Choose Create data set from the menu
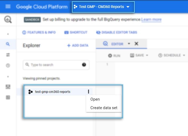The width and height of the screenshot is (188, 136). click(104, 108)
